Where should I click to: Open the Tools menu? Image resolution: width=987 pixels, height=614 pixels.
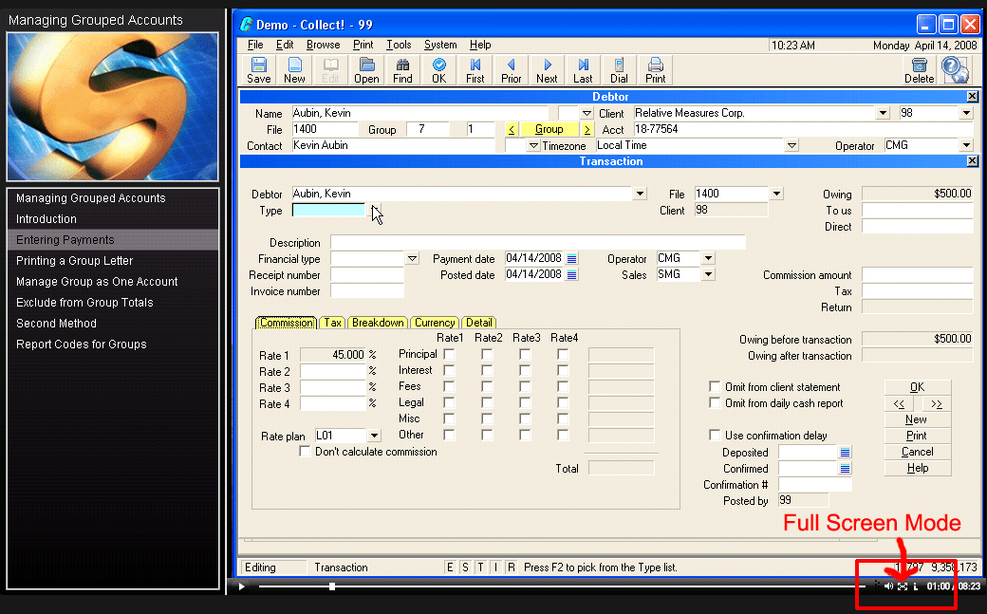coord(399,45)
